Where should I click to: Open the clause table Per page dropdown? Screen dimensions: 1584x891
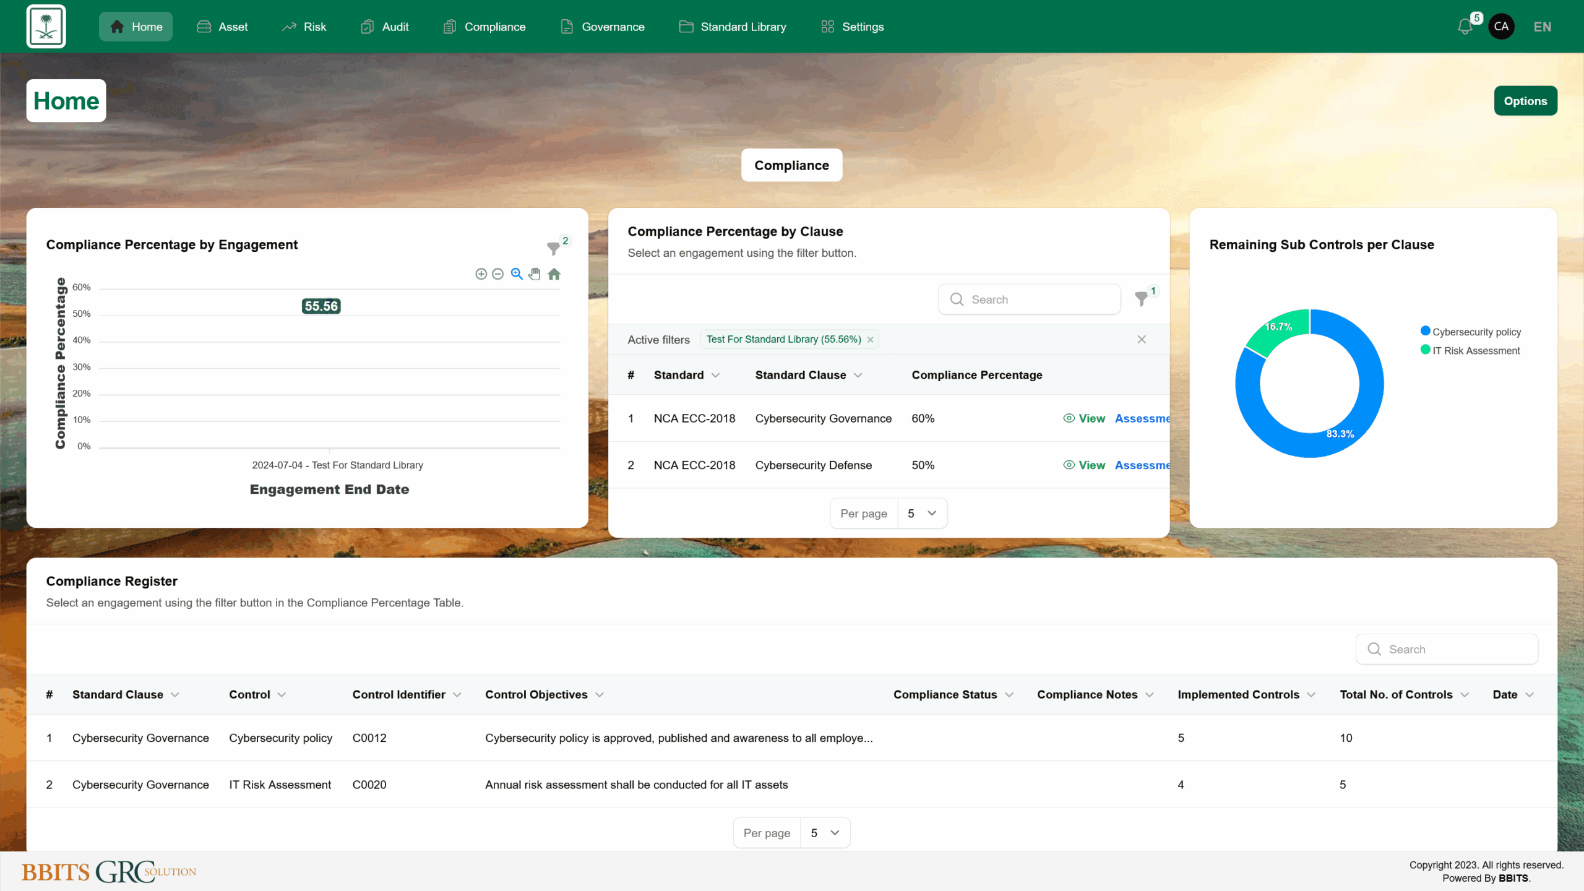pyautogui.click(x=922, y=514)
